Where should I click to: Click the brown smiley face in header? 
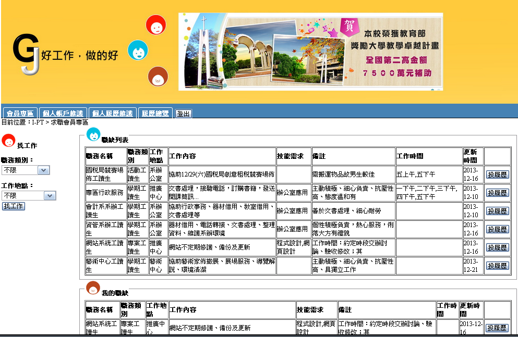click(x=158, y=77)
